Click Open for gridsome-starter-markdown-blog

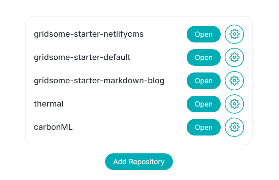pyautogui.click(x=204, y=81)
